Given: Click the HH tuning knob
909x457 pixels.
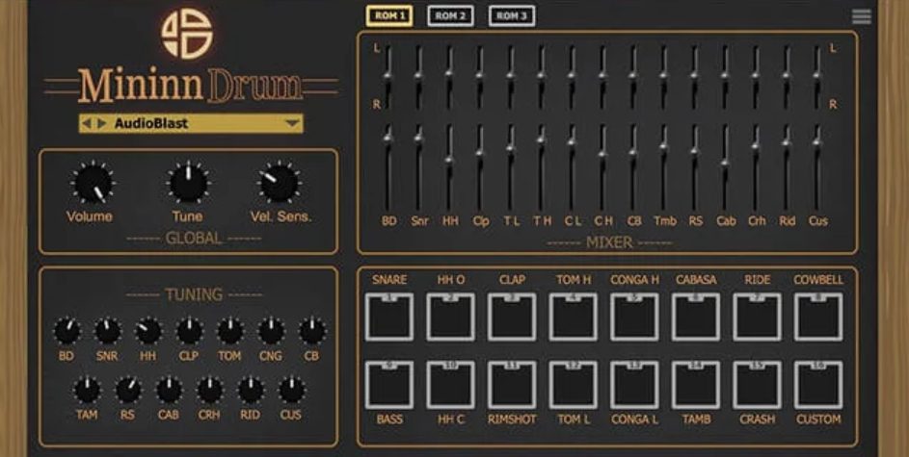Looking at the screenshot, I should point(148,331).
